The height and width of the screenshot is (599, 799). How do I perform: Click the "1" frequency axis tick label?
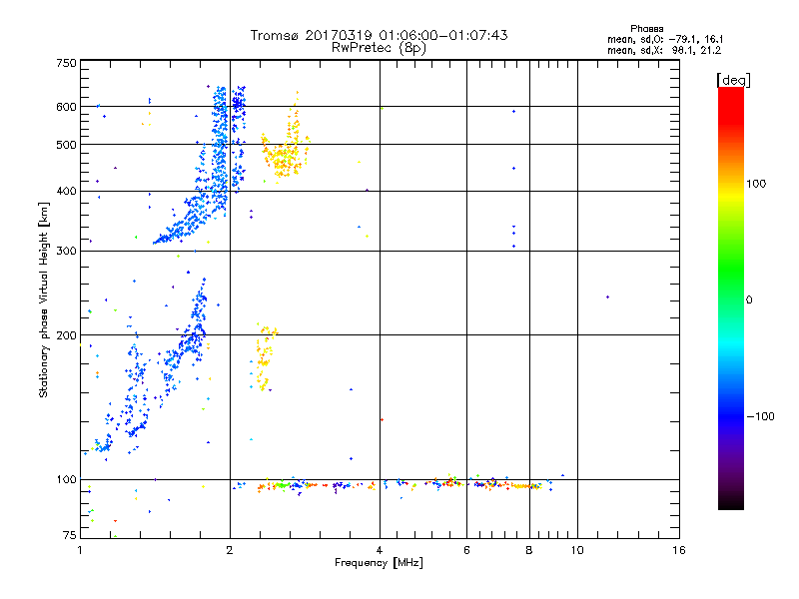(80, 550)
